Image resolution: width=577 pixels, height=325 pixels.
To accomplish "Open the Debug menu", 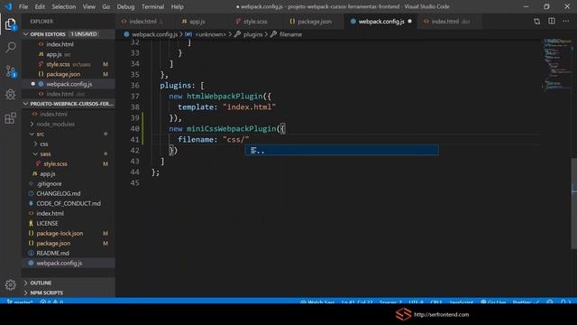I will tap(125, 6).
